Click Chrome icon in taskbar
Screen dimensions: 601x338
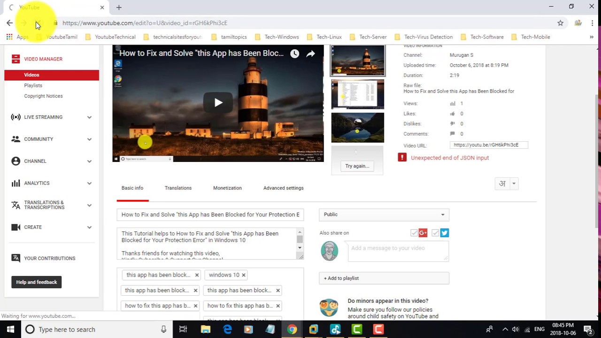point(292,330)
